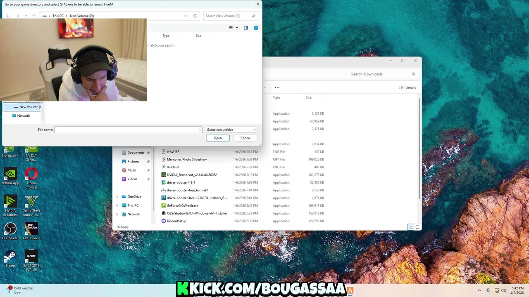
Task: Open the Cold weather widget on taskbar
Action: coord(21,290)
